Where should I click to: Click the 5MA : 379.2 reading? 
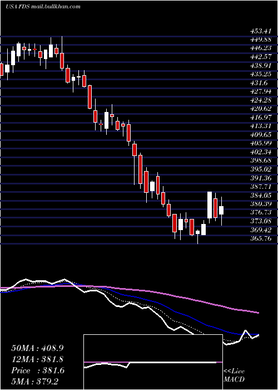point(34,381)
